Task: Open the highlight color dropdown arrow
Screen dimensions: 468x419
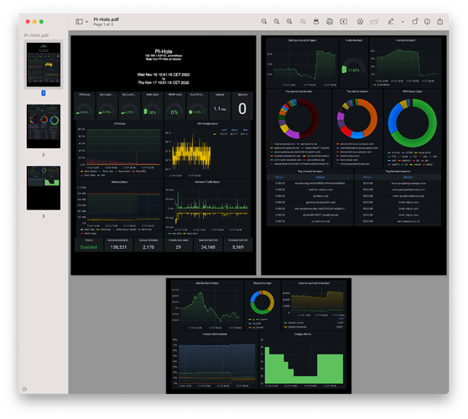Action: (x=403, y=22)
